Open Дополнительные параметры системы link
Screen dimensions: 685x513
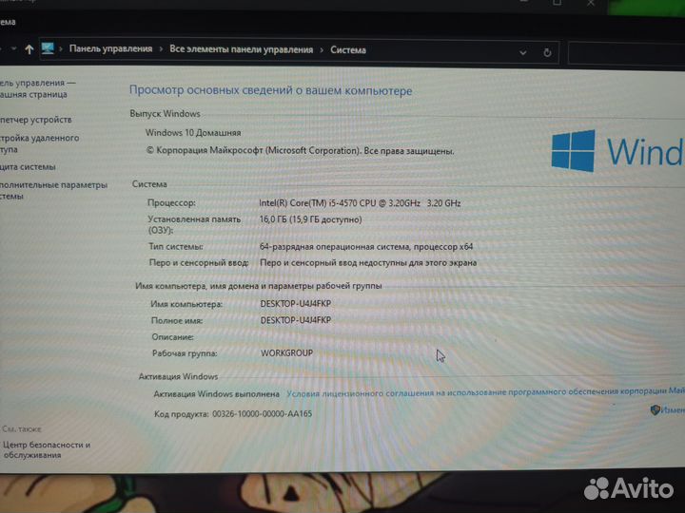click(x=53, y=190)
